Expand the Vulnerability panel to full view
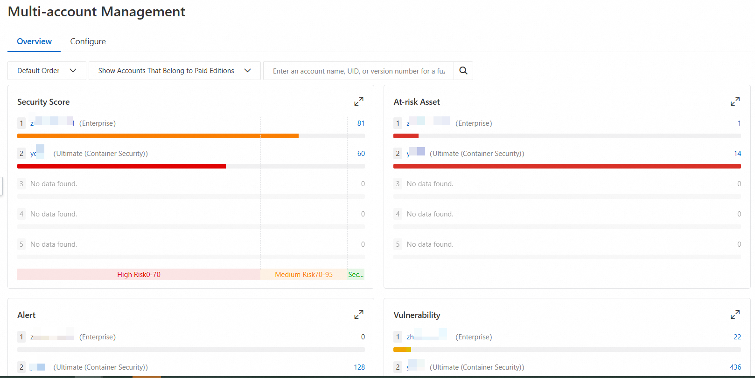755x378 pixels. (735, 315)
